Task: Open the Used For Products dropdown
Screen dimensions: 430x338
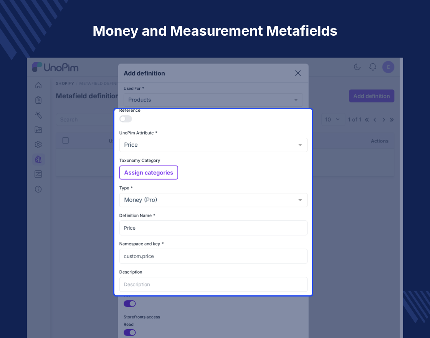Action: [213, 100]
